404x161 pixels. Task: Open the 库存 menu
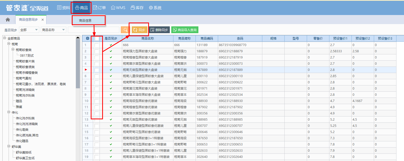pos(137,8)
